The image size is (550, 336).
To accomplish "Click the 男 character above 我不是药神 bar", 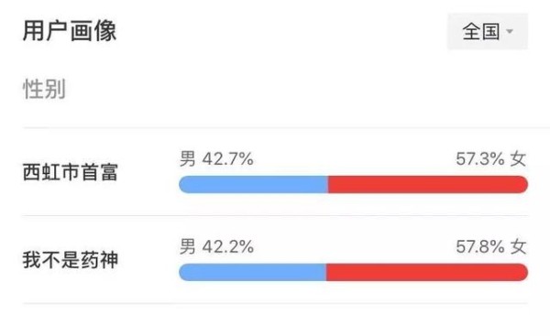I will [188, 246].
